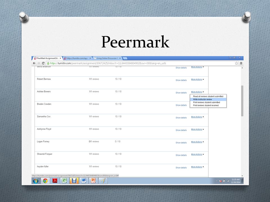
Task: Expand More Actions for Ashlee Bowers
Action: pyautogui.click(x=197, y=92)
